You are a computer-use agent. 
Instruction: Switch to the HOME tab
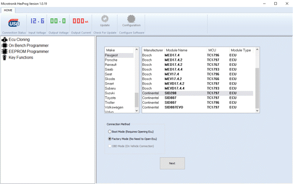pos(8,10)
